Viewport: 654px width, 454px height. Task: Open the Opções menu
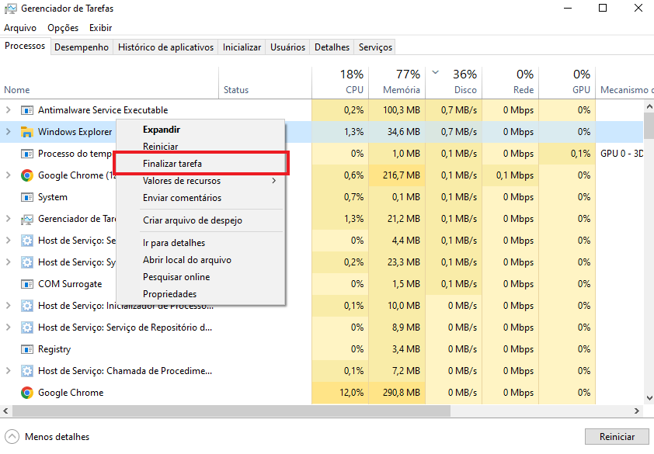63,28
